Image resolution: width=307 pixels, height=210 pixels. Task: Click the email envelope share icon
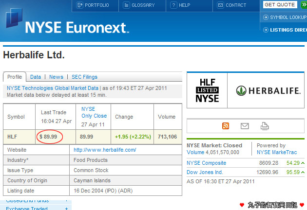point(245,126)
